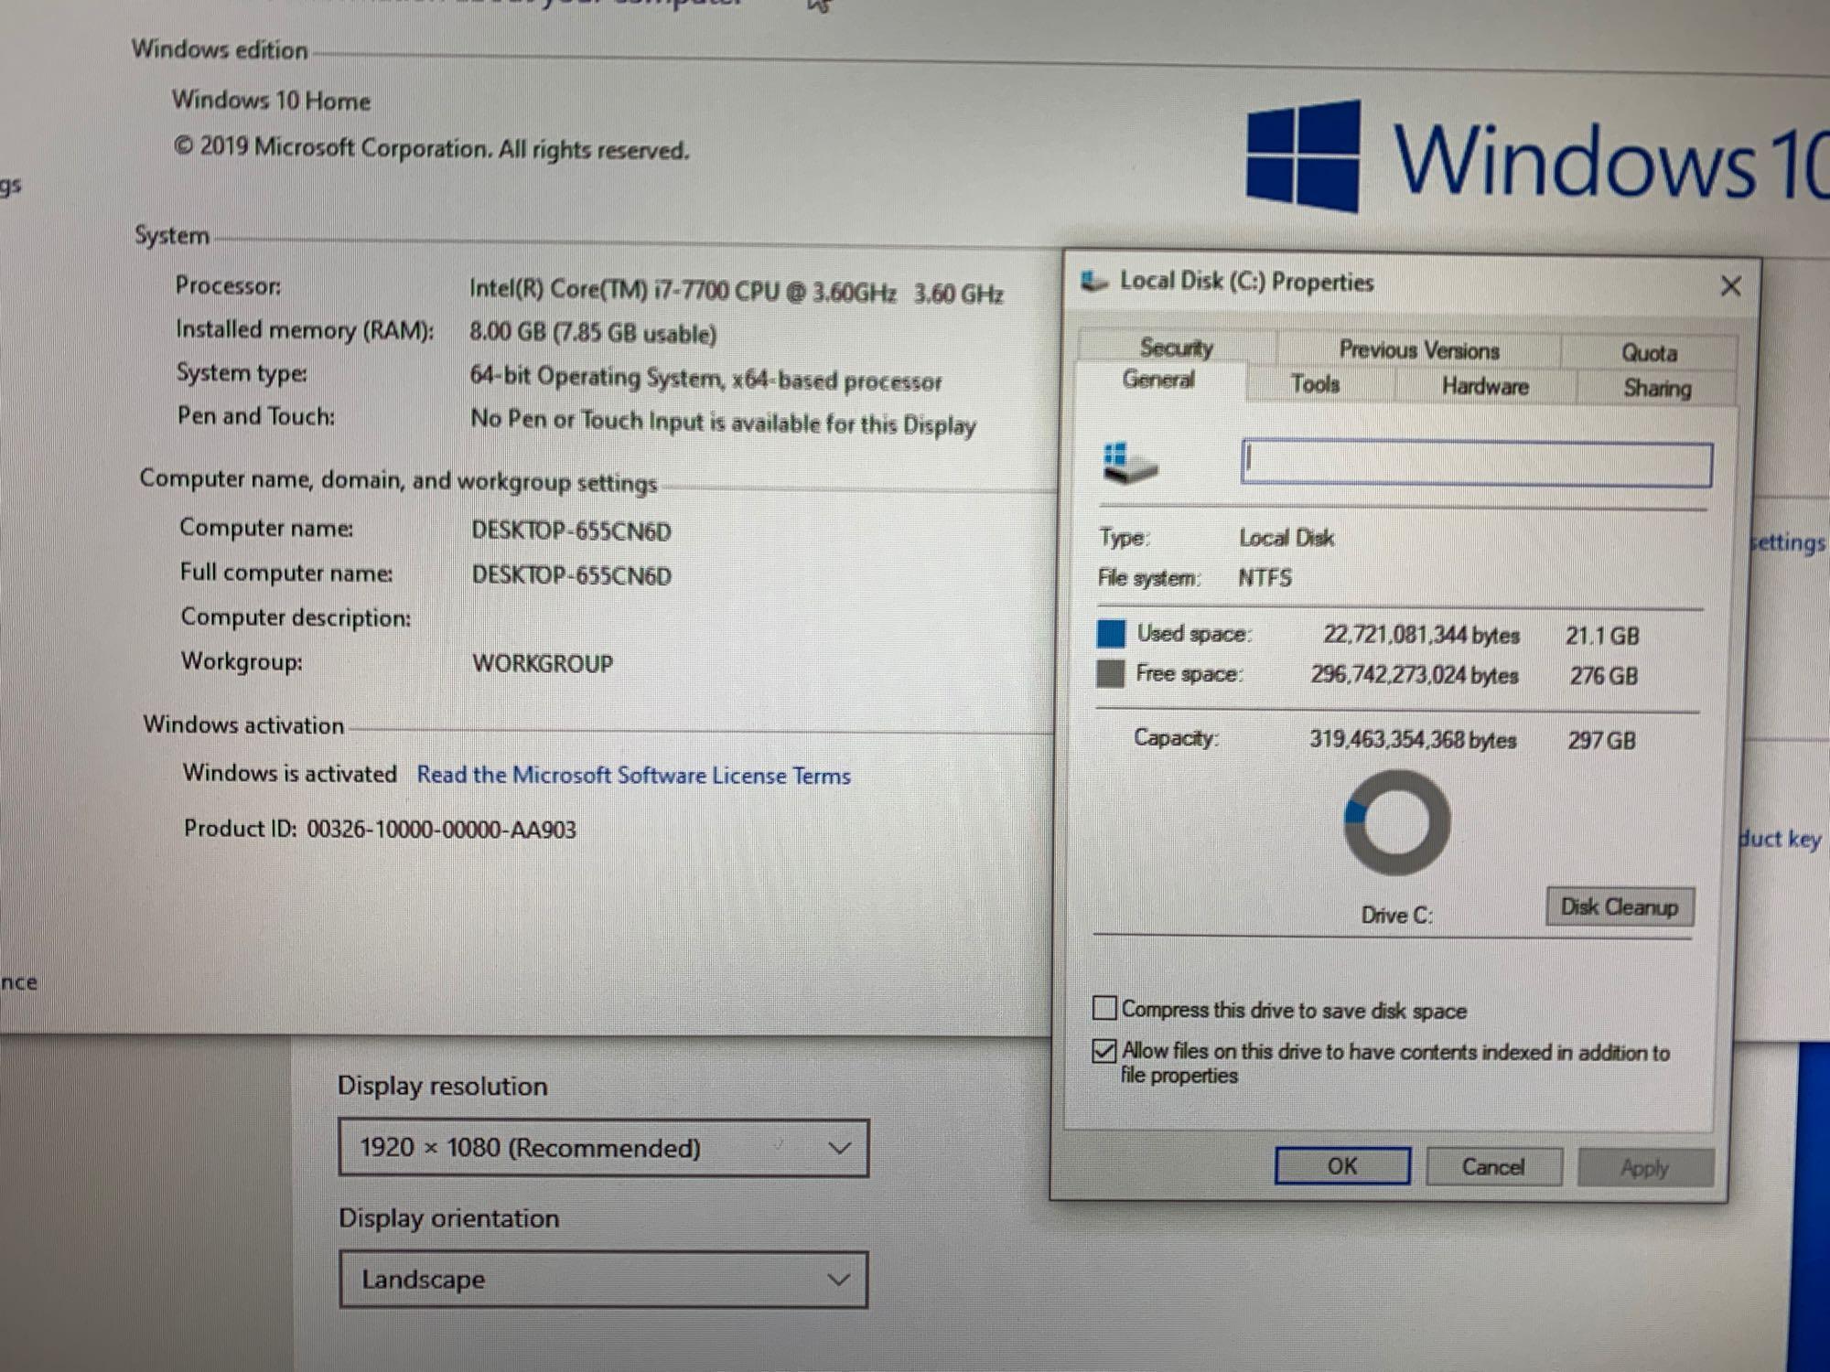Open the Display resolution dropdown
Image resolution: width=1830 pixels, height=1372 pixels.
pyautogui.click(x=603, y=1148)
